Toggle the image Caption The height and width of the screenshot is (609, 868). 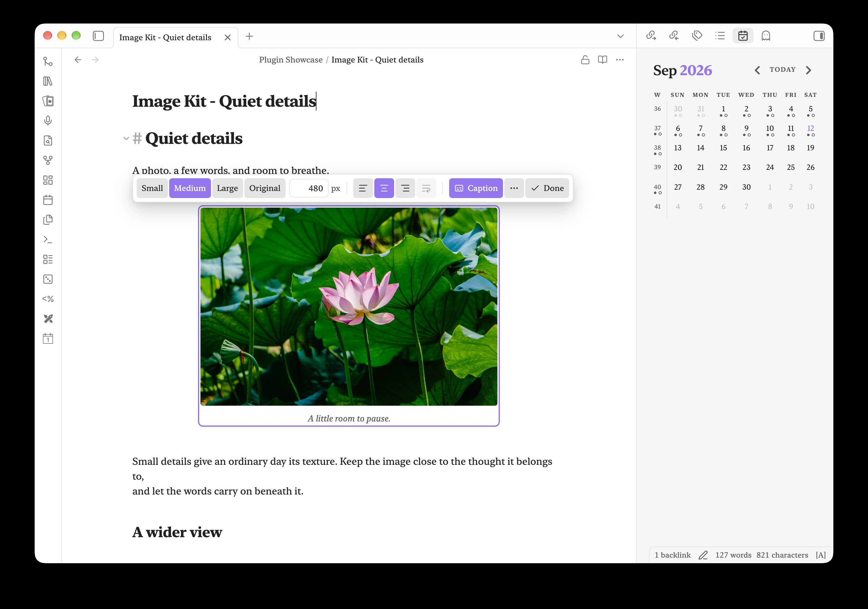tap(476, 188)
